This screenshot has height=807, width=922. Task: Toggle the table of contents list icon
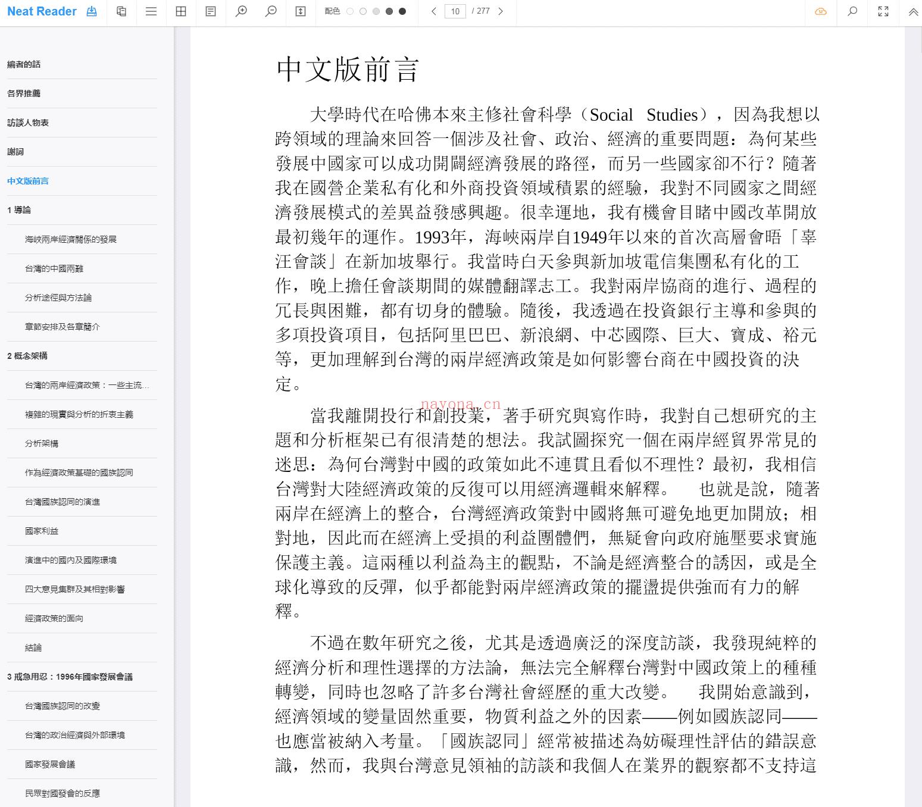coord(151,11)
